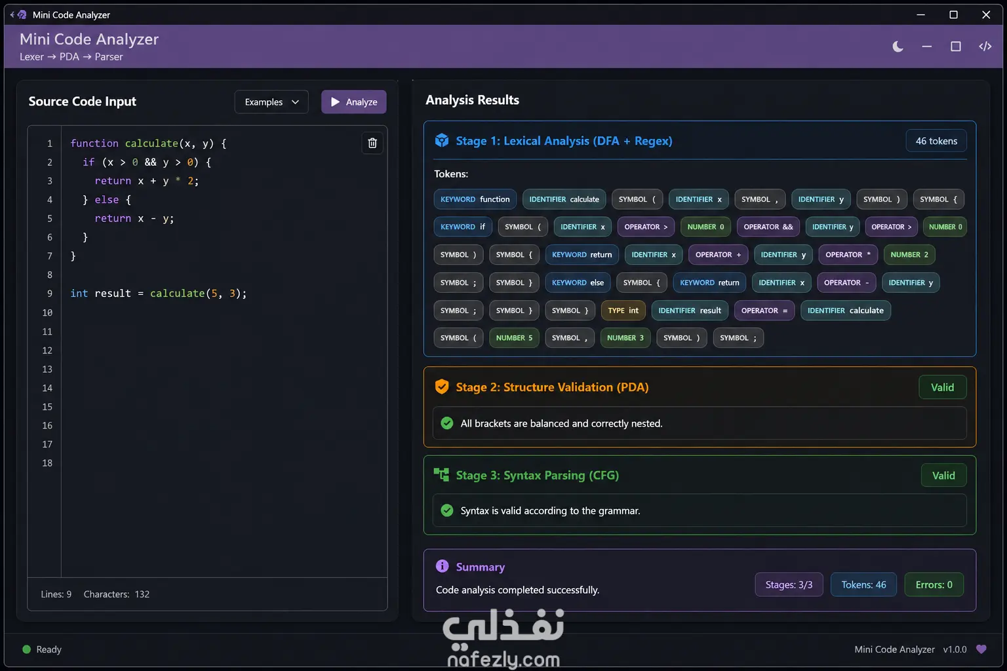Screen dimensions: 1007x671
Task: Click the app logo icon in the title bar
Action: 22,14
